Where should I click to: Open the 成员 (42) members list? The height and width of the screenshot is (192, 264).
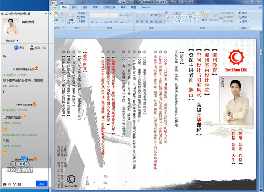point(38,48)
